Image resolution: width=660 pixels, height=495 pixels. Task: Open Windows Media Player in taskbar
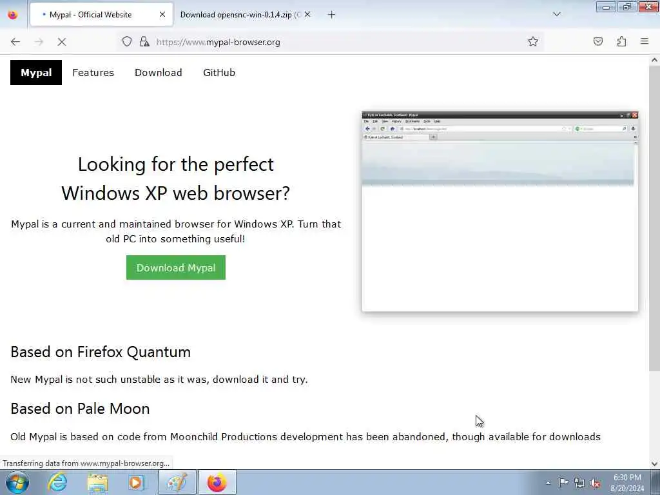pyautogui.click(x=137, y=482)
